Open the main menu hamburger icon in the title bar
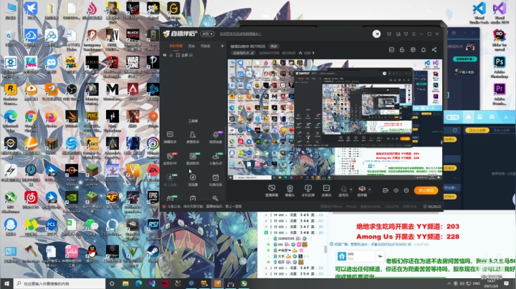This screenshot has height=289, width=516. 414,34
